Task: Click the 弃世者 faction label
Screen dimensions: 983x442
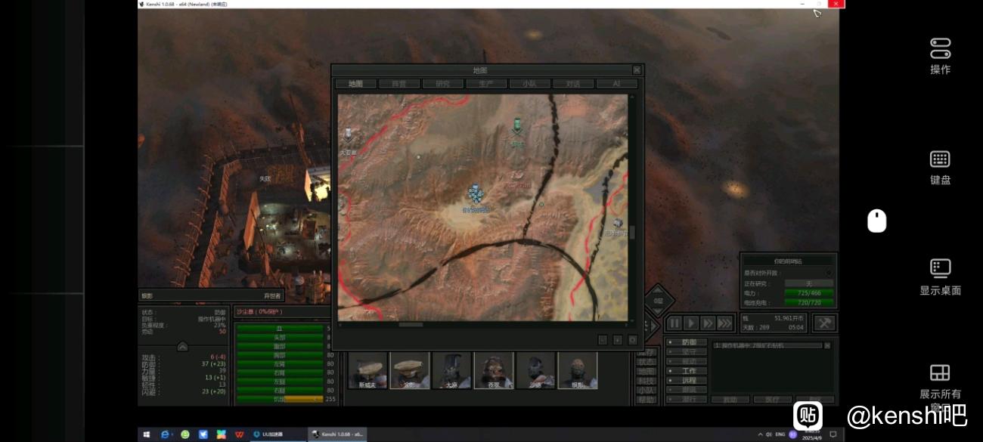Action: coord(272,295)
